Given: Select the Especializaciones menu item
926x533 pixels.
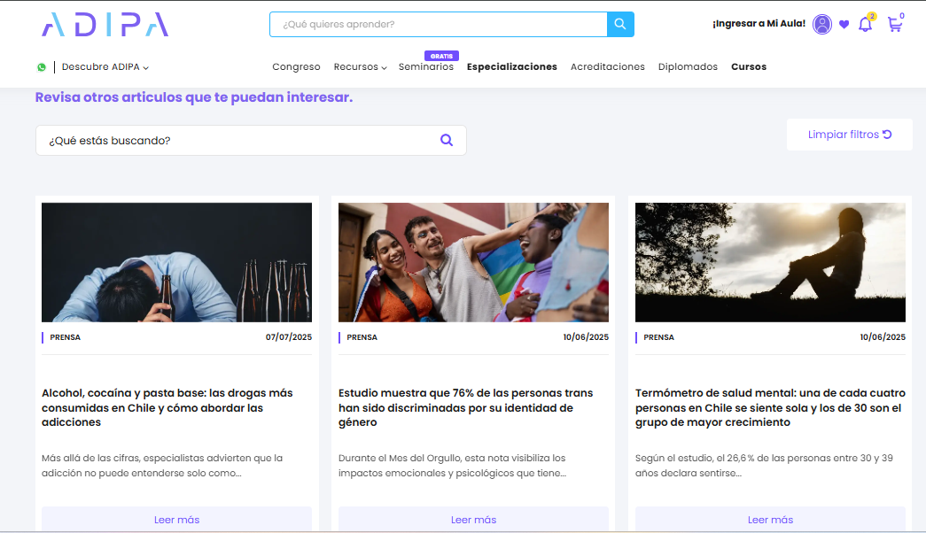Looking at the screenshot, I should click(512, 66).
